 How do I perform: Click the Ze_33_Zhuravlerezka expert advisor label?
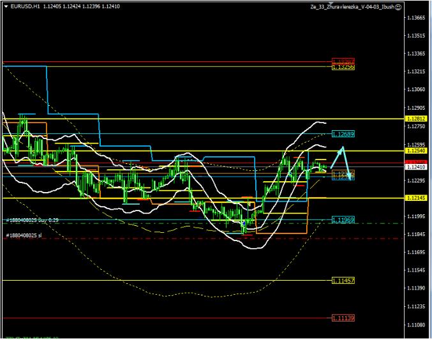[x=352, y=7]
